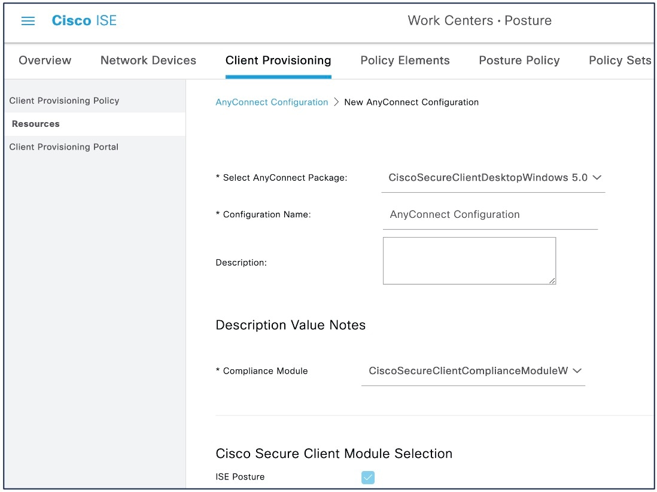Click inside the Description text area
The height and width of the screenshot is (492, 657).
(x=469, y=261)
